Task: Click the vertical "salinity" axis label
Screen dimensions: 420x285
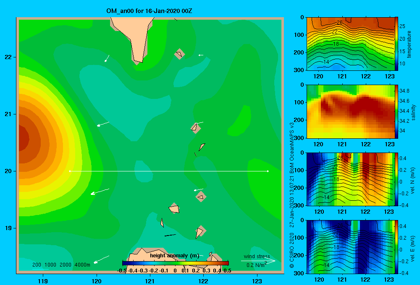Action: (x=413, y=112)
